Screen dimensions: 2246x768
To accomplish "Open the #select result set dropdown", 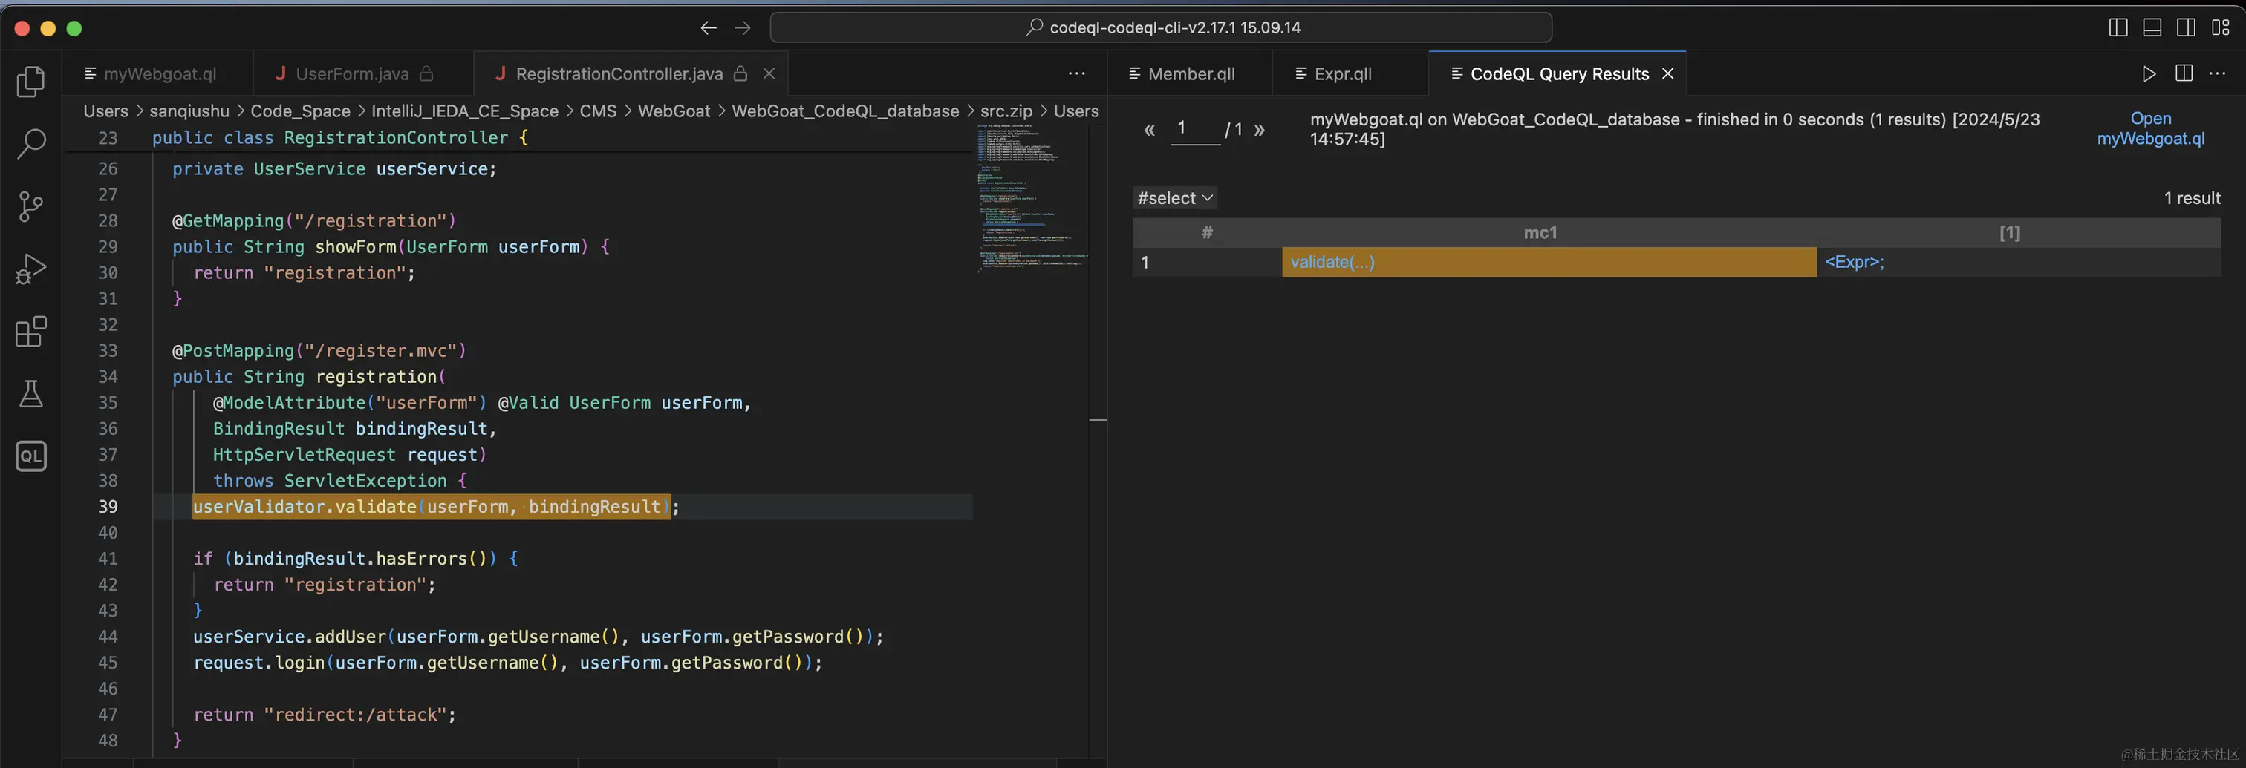I will tap(1174, 199).
